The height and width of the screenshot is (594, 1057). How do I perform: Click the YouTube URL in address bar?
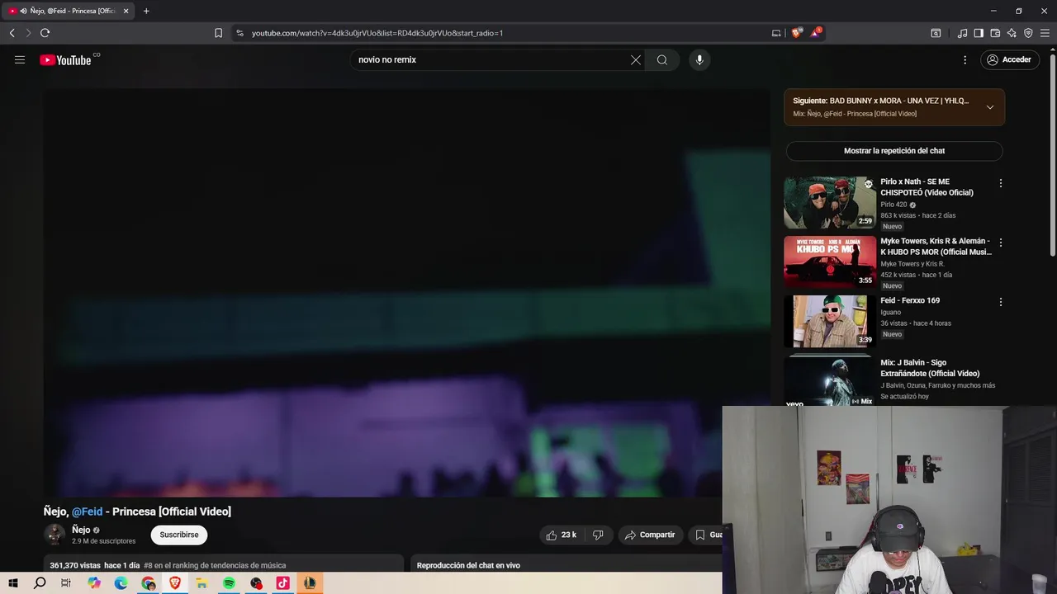point(377,33)
